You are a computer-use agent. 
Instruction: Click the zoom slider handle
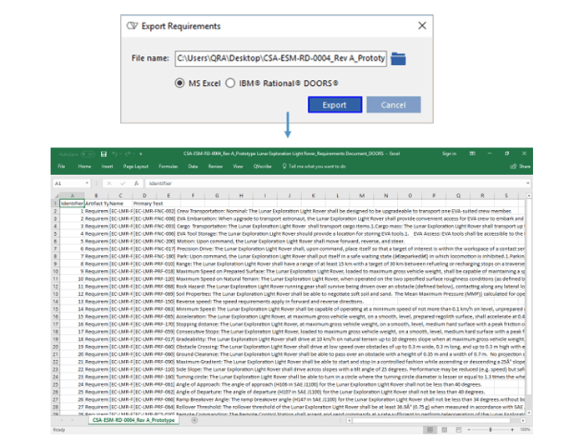pos(491,429)
